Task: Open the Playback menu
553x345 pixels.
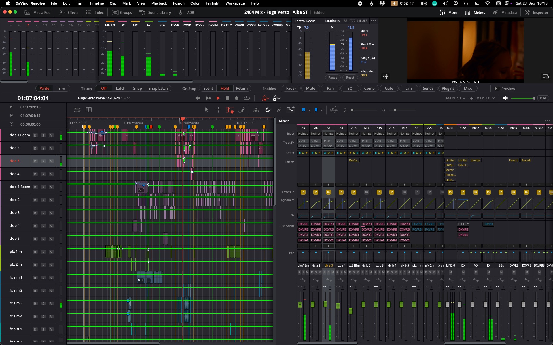Action: [x=159, y=3]
